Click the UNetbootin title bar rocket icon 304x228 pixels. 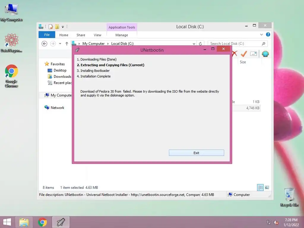77,50
